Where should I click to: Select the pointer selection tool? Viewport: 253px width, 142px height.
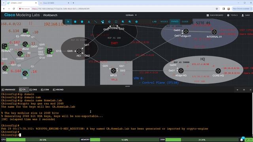point(68,22)
